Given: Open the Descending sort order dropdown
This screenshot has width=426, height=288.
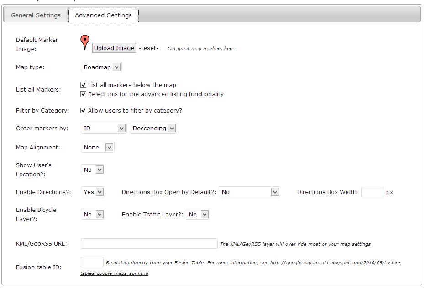Looking at the screenshot, I should point(153,129).
